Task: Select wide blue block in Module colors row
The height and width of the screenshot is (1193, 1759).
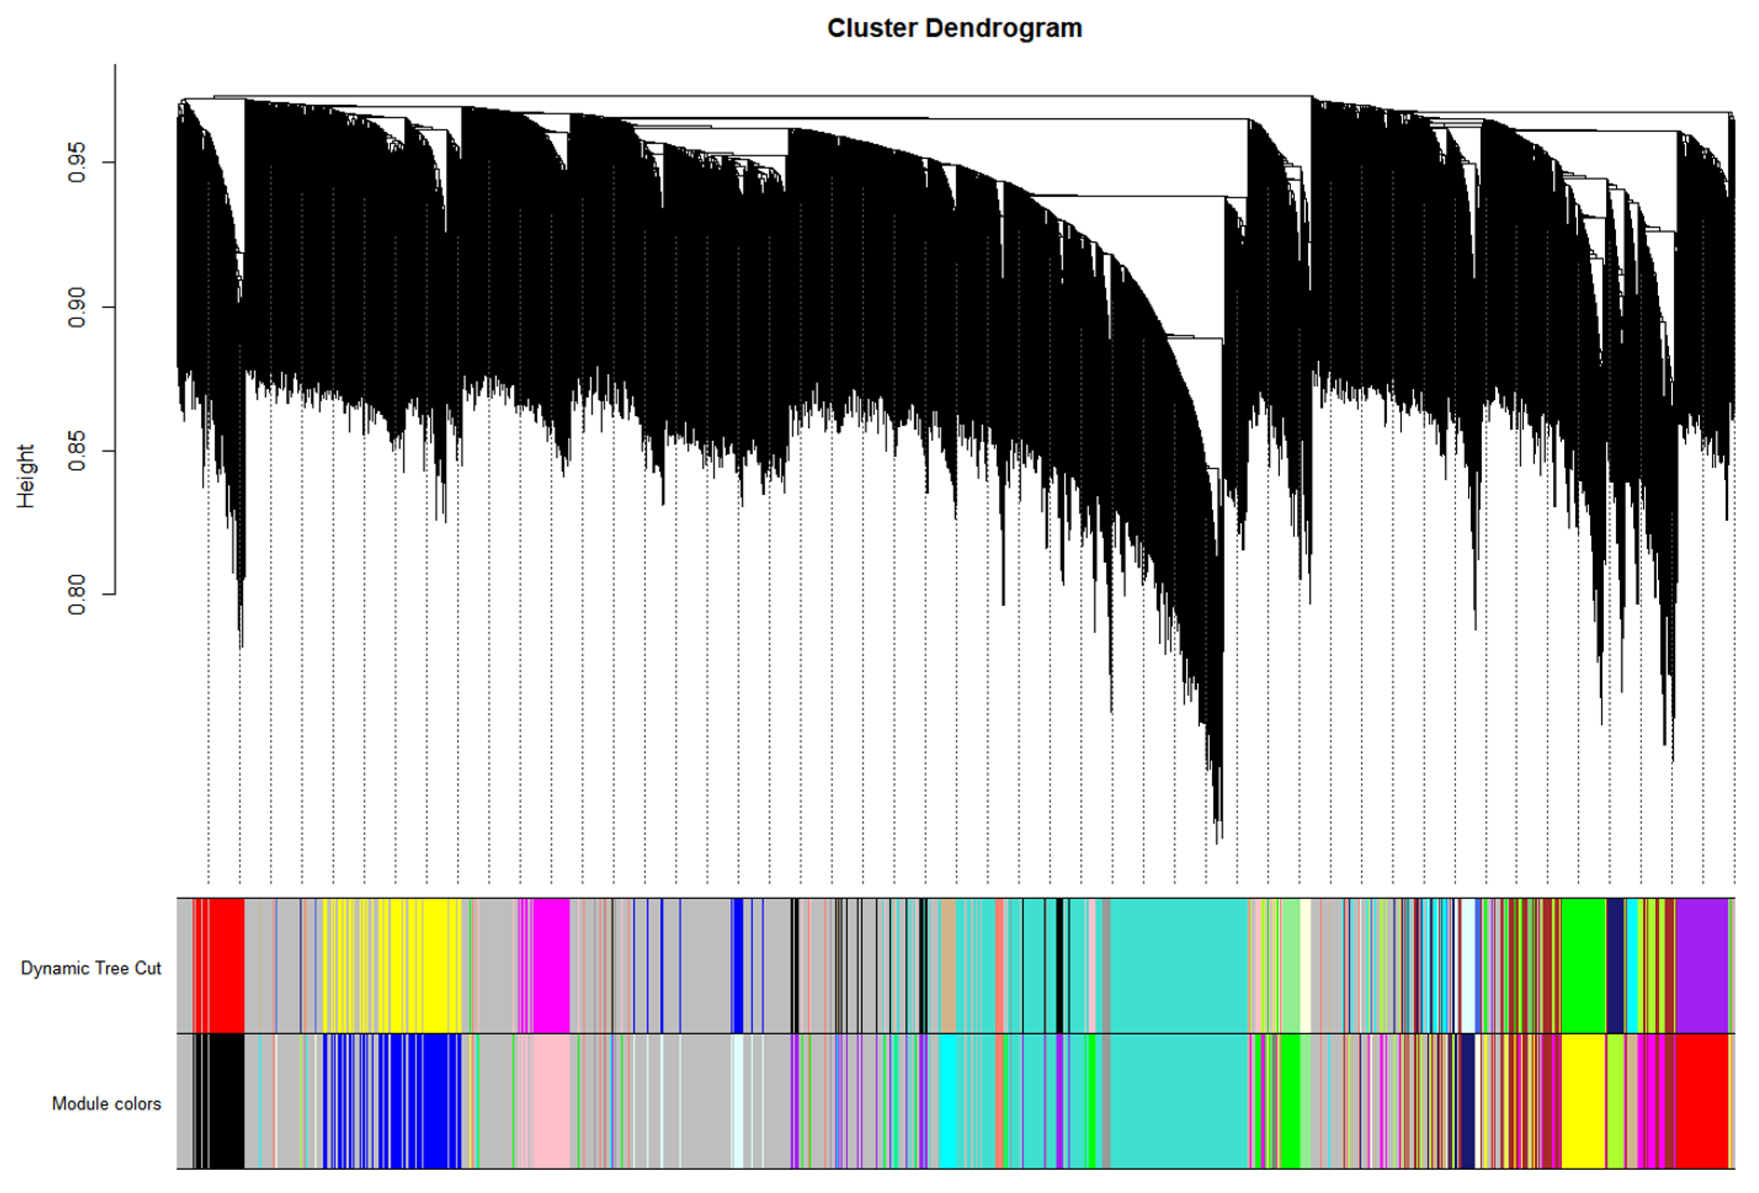Action: [x=435, y=1101]
